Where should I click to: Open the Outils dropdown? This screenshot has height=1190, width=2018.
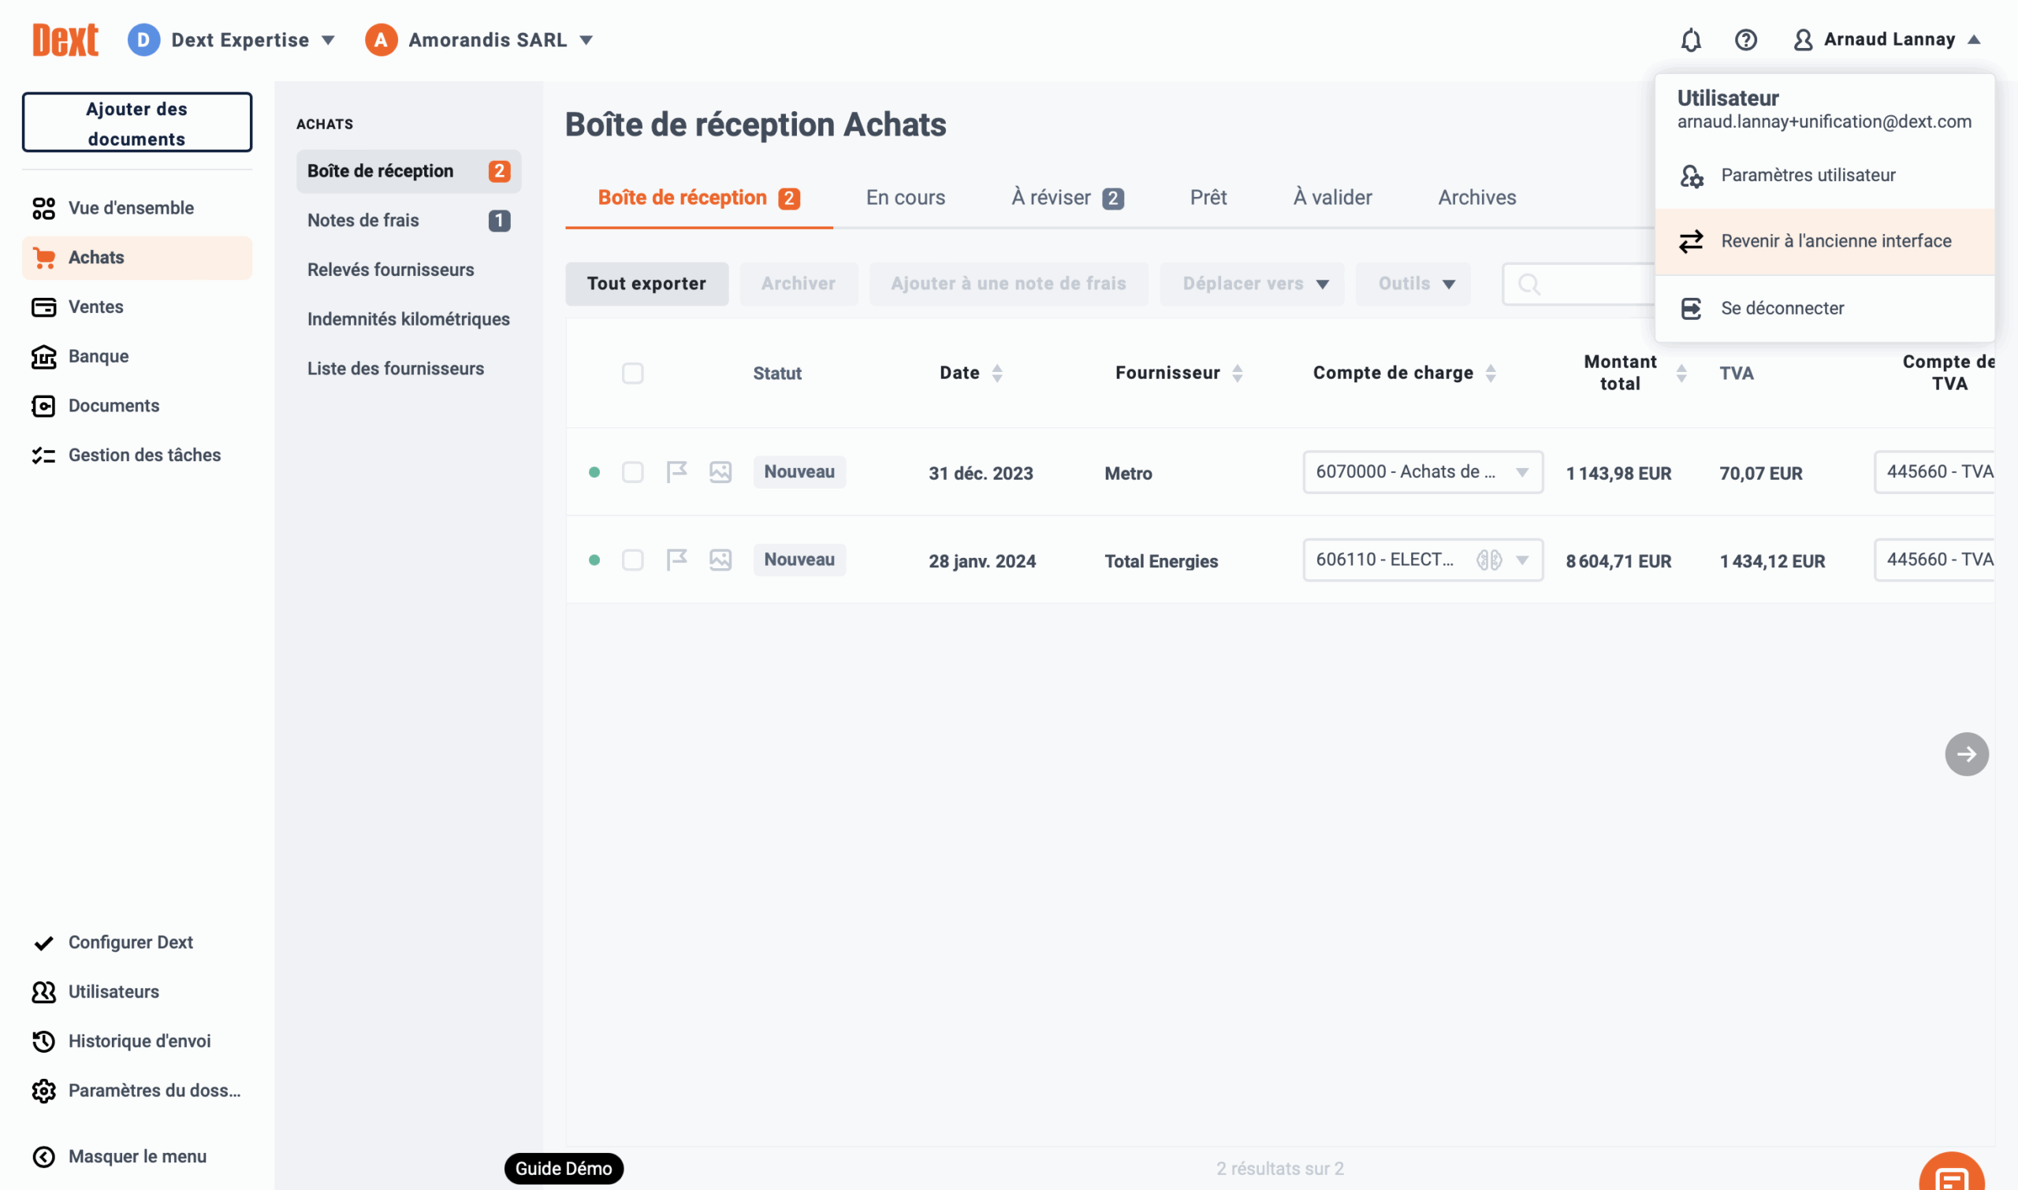pos(1413,284)
